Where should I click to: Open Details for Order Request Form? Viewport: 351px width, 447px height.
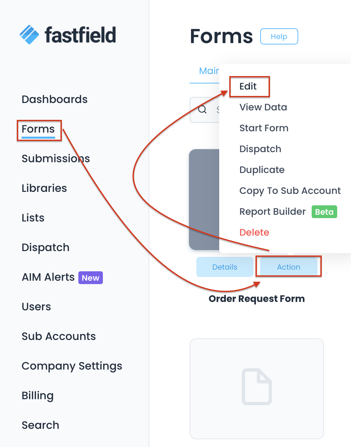click(x=225, y=267)
